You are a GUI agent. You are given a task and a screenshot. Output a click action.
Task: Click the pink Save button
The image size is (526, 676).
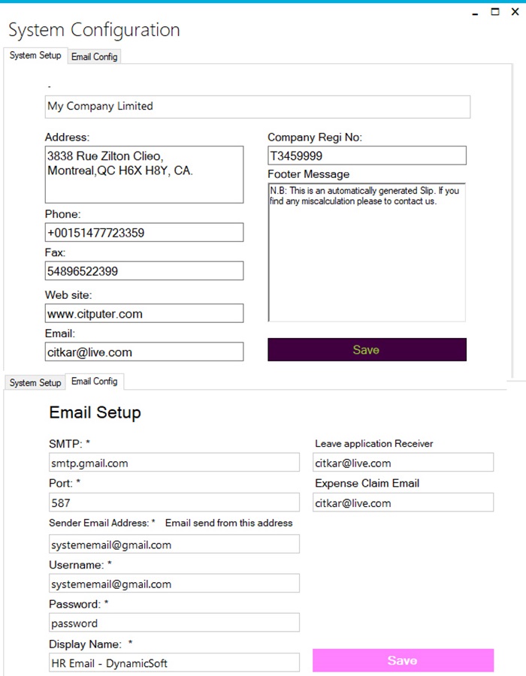[403, 660]
